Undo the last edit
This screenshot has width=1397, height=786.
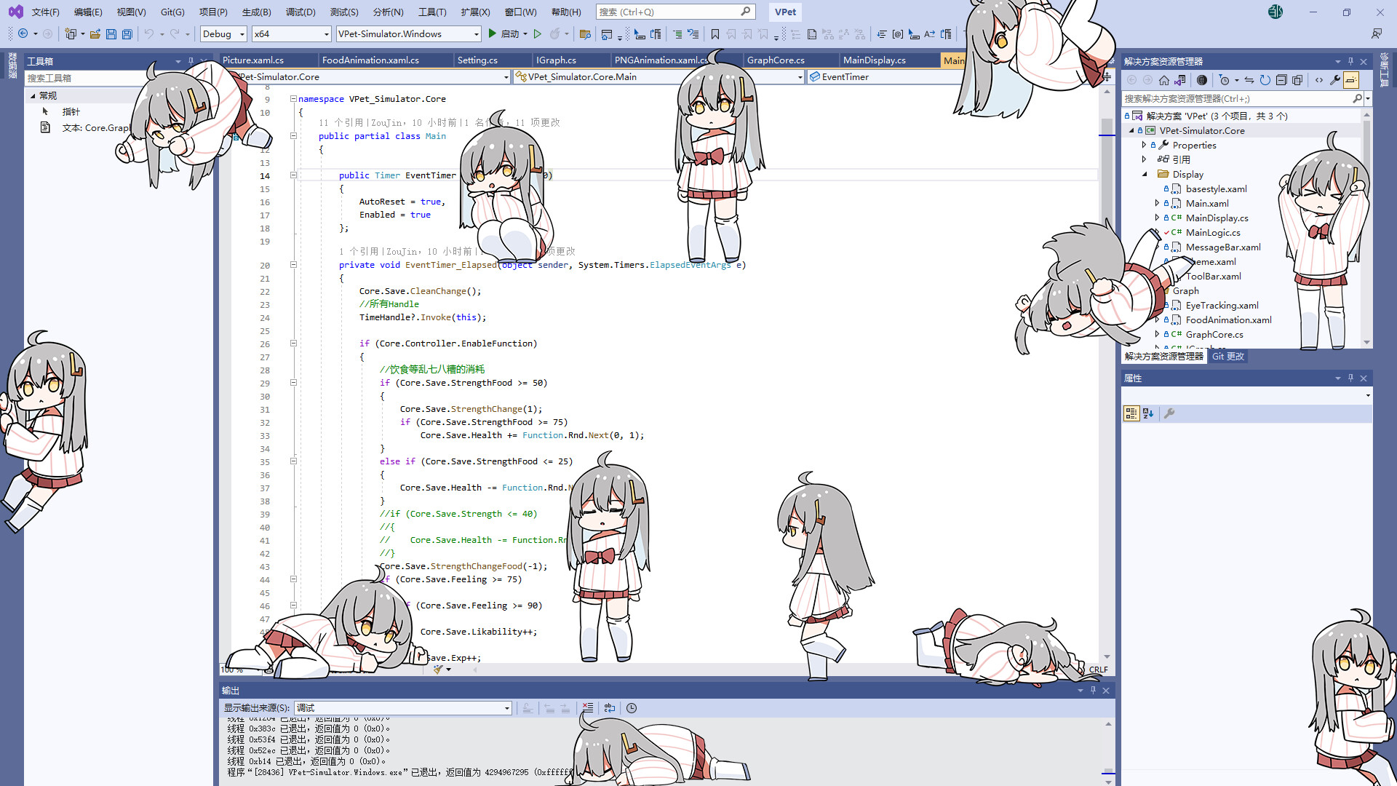pos(148,33)
